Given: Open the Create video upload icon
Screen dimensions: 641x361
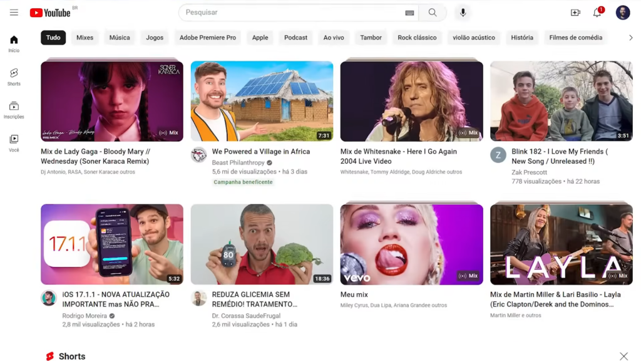Looking at the screenshot, I should click(575, 12).
